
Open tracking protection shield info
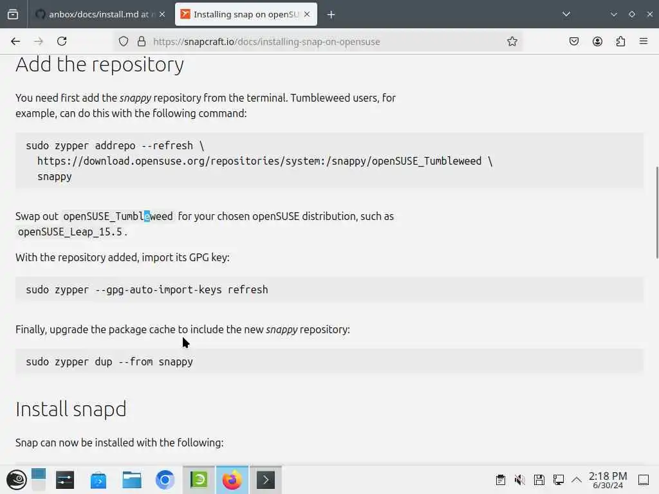(123, 41)
